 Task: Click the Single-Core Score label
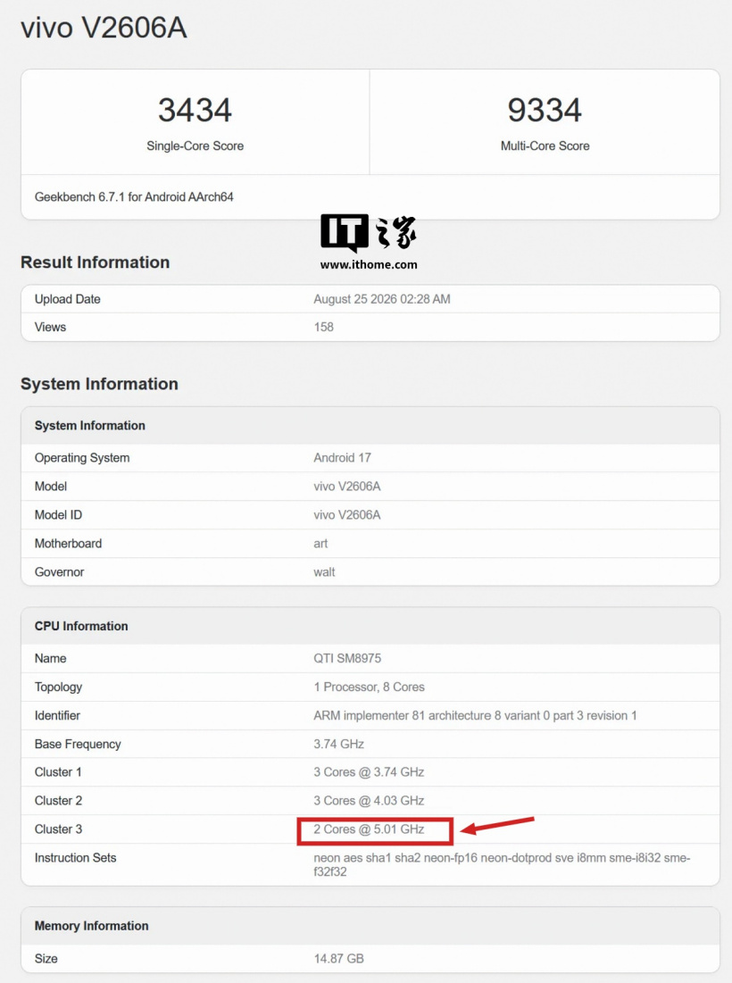195,146
